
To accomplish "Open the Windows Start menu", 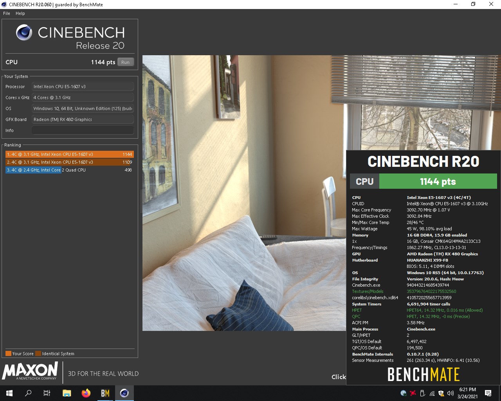I will 9,393.
